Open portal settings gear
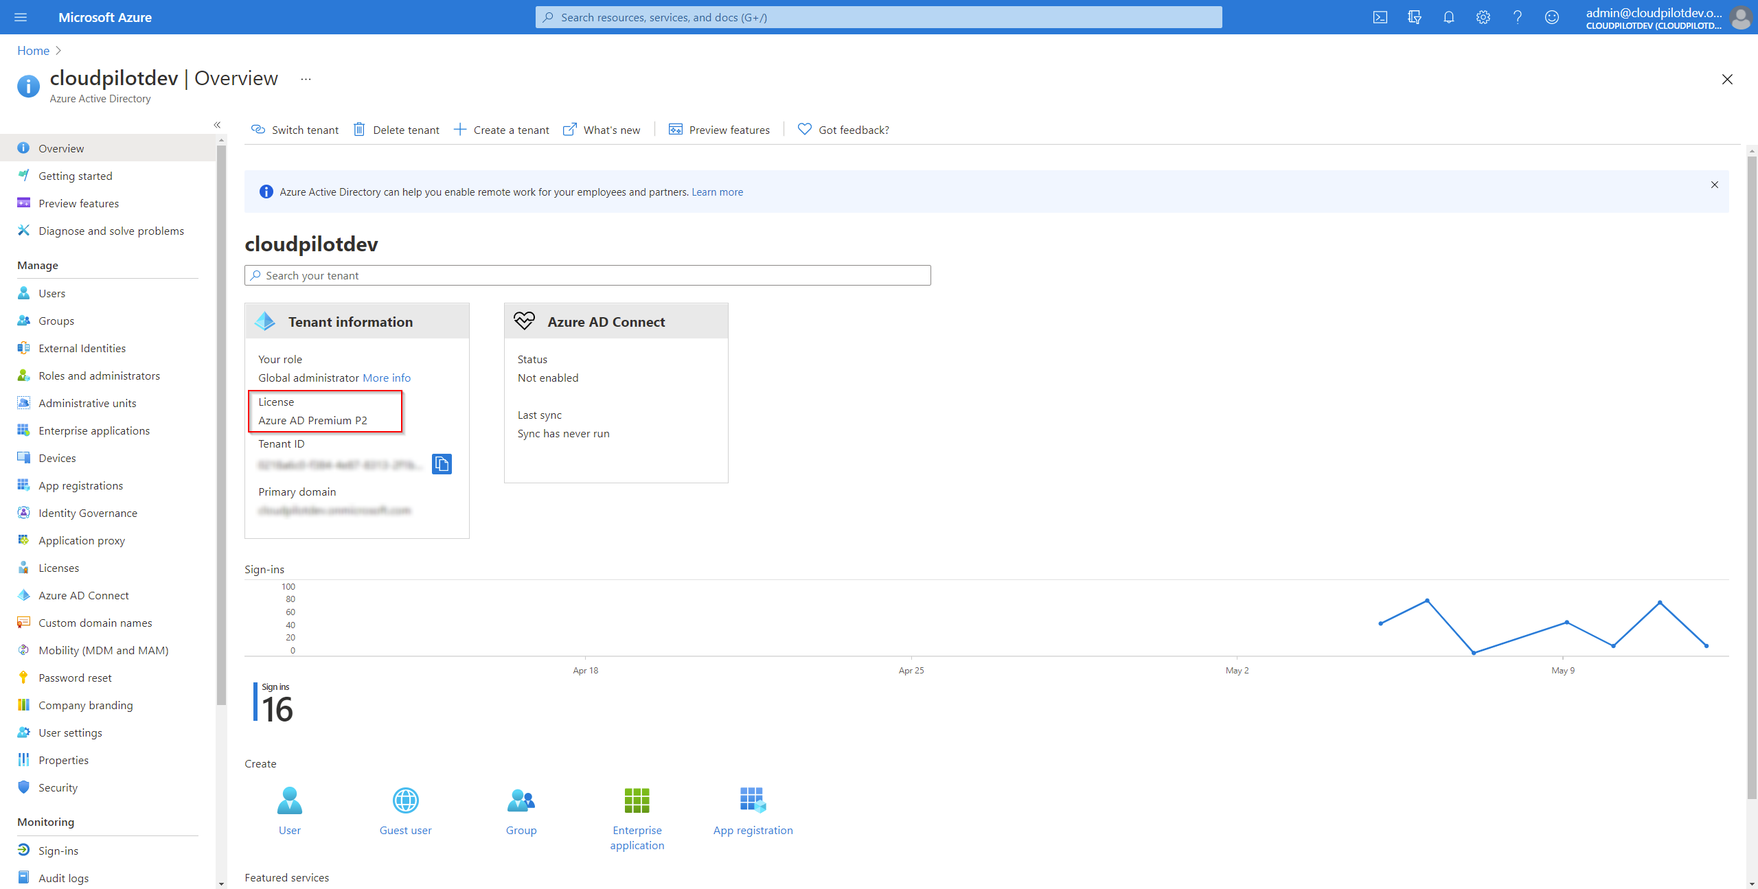Viewport: 1758px width, 889px height. (x=1483, y=17)
